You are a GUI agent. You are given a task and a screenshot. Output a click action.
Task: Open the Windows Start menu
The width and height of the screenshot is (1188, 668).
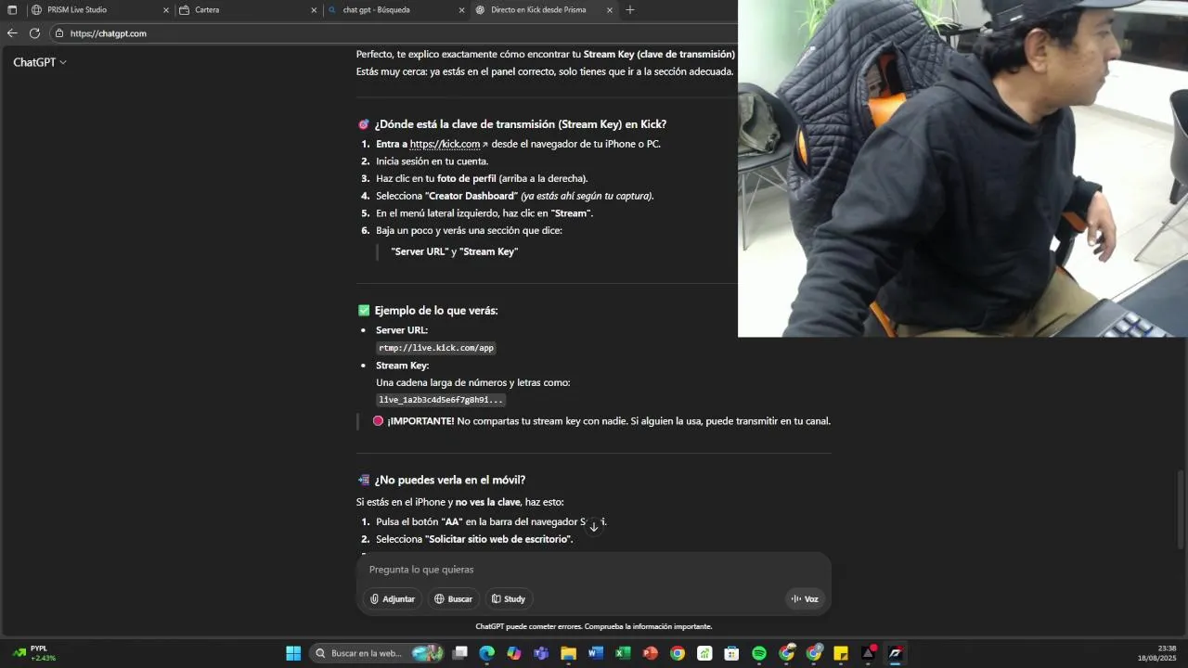click(x=293, y=653)
